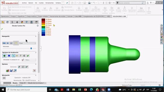Step backward one move in simulation
Viewport: 164px width, 92px height.
pos(8,43)
